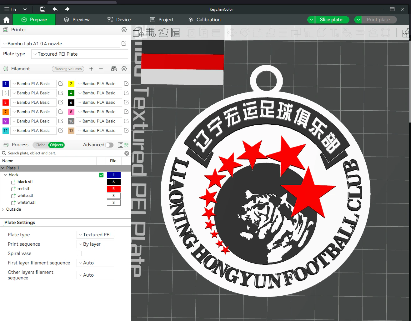Save the project with the floppy icon
The image size is (411, 321).
[x=43, y=9]
